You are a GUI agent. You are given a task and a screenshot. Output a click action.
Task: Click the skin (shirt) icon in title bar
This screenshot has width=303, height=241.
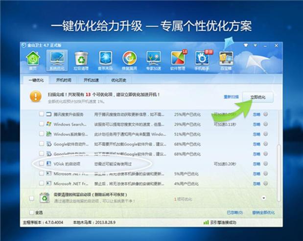[x=246, y=45]
